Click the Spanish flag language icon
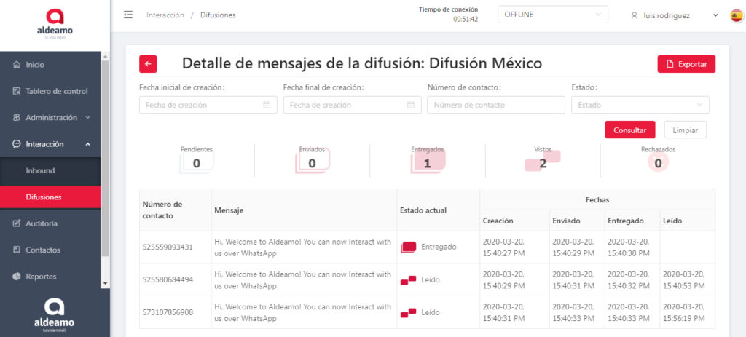This screenshot has height=337, width=746. click(x=736, y=15)
